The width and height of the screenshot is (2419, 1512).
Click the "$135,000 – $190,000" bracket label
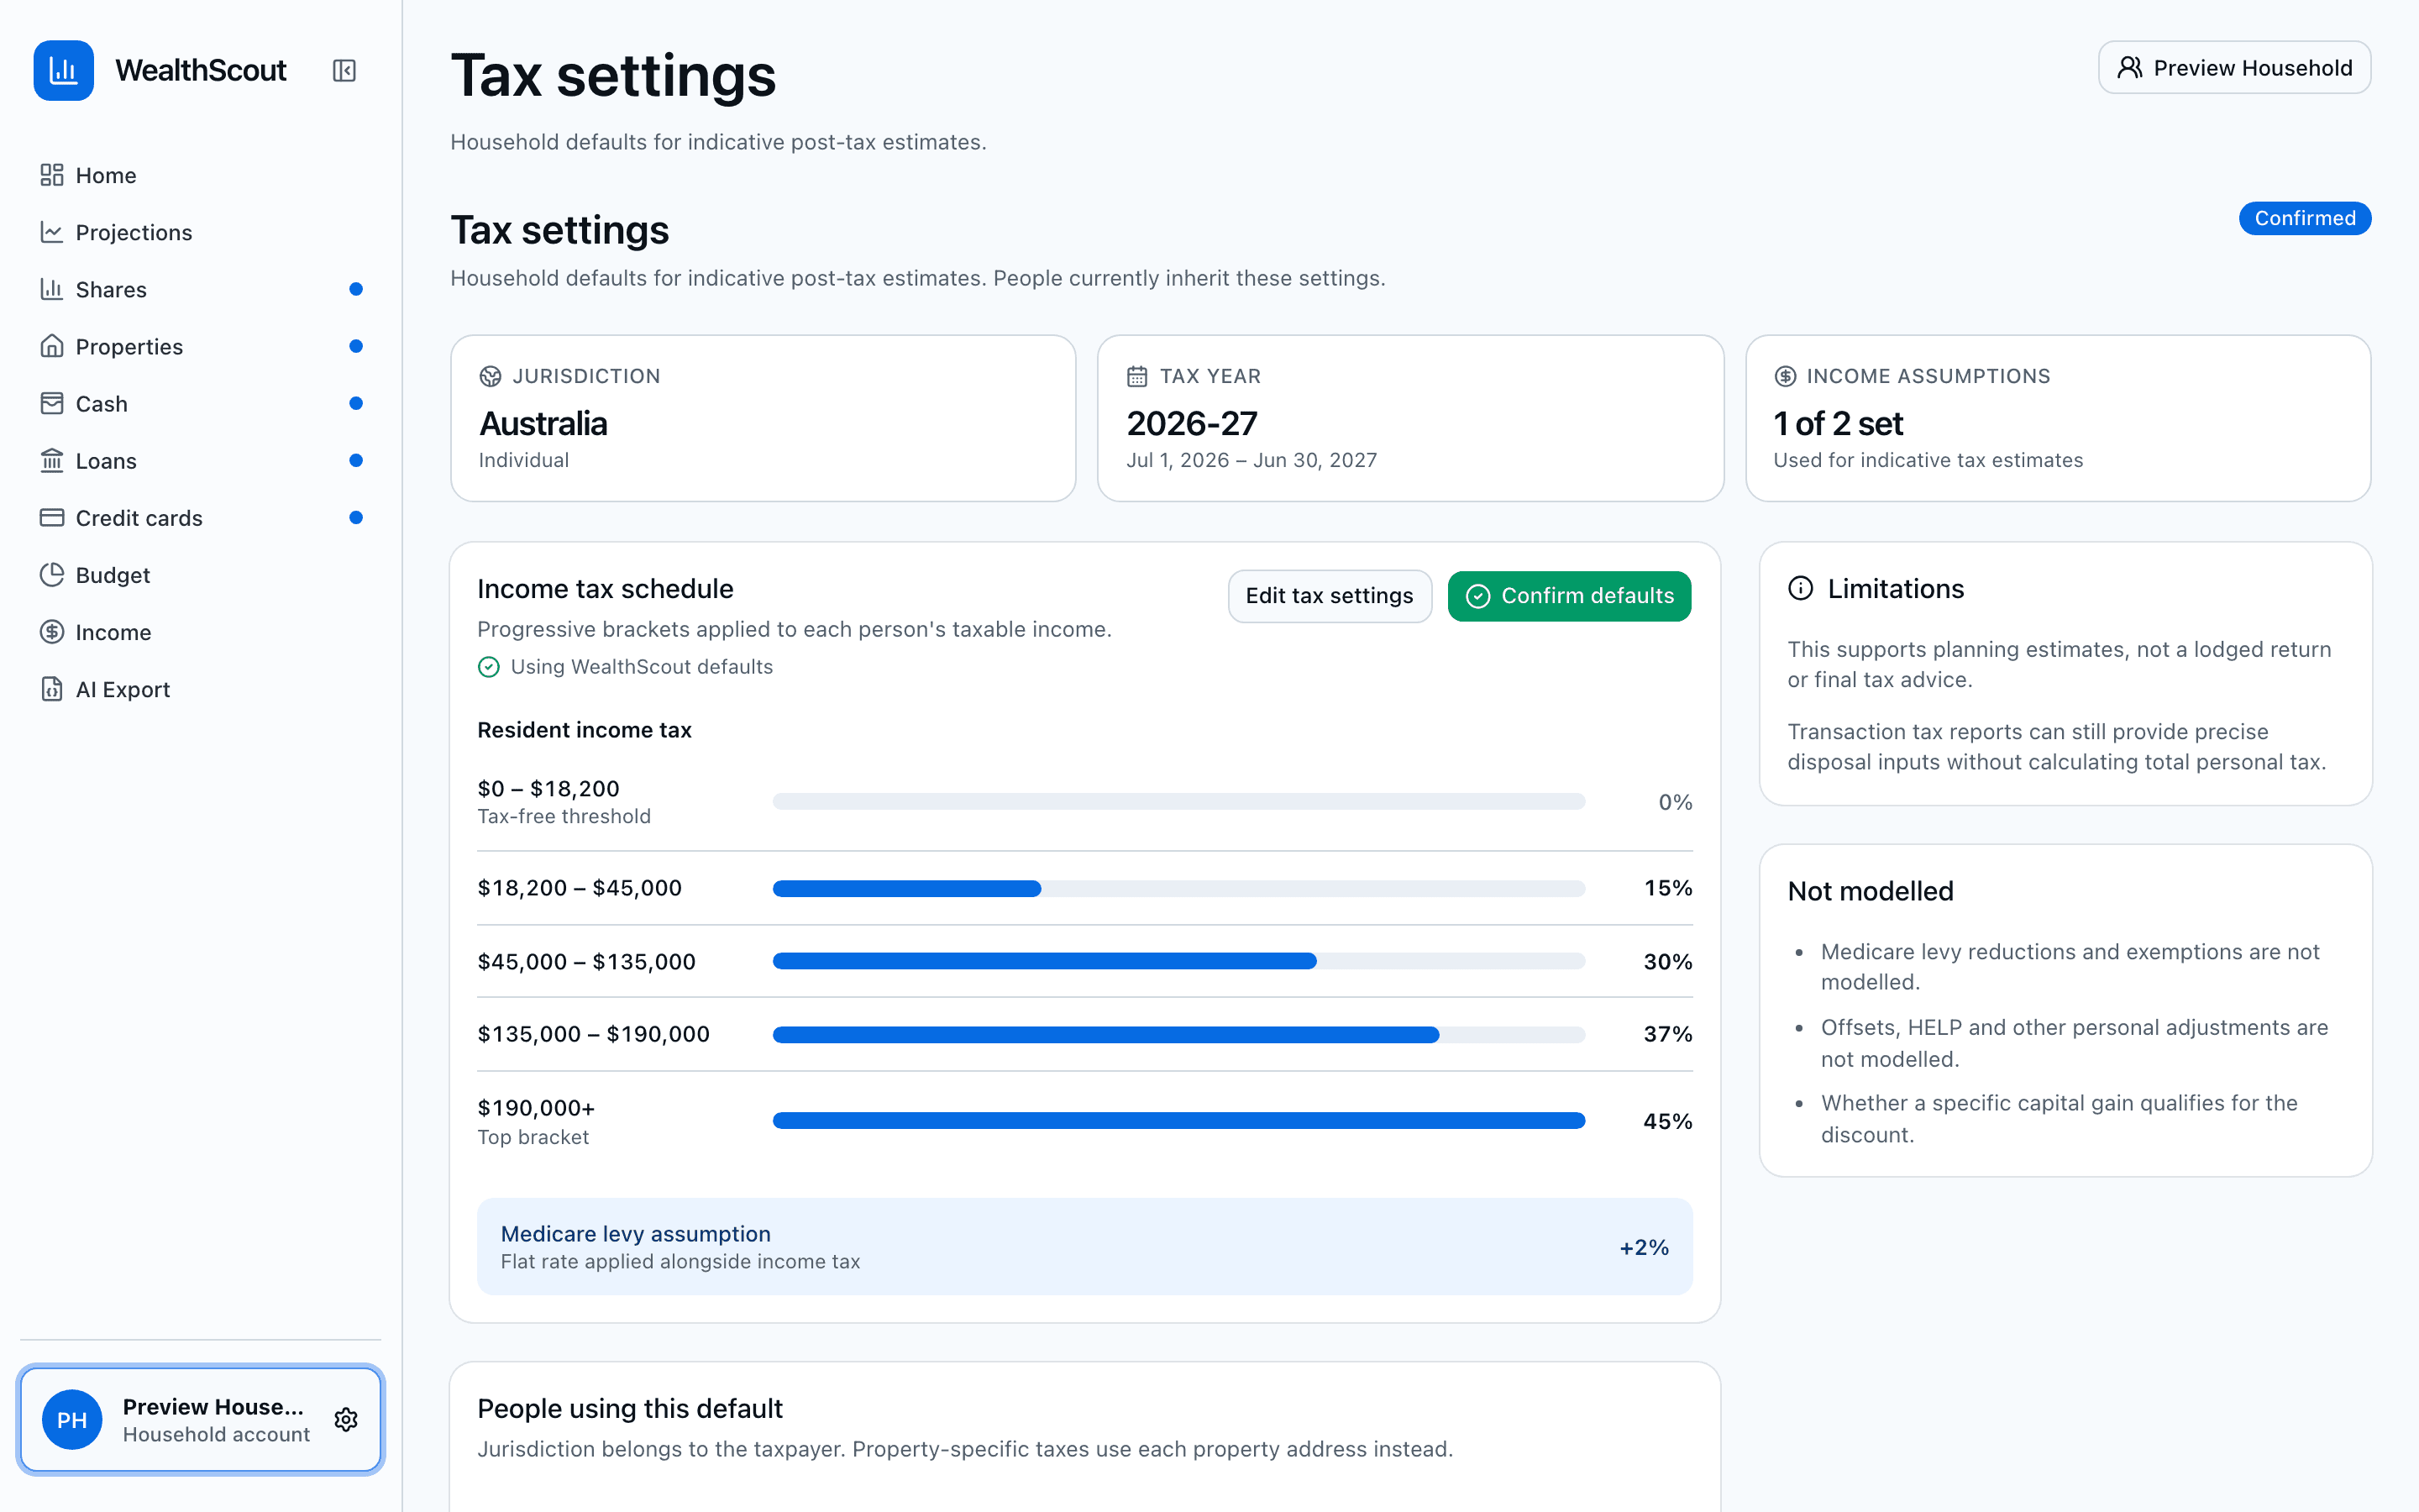[x=594, y=1034]
